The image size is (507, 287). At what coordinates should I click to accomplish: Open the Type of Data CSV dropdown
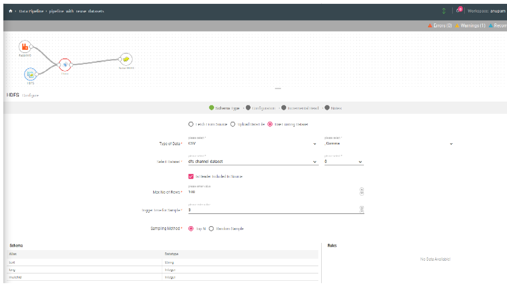[x=253, y=144]
